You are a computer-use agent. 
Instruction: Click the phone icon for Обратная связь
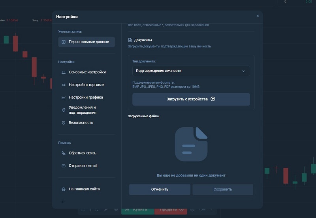point(64,153)
